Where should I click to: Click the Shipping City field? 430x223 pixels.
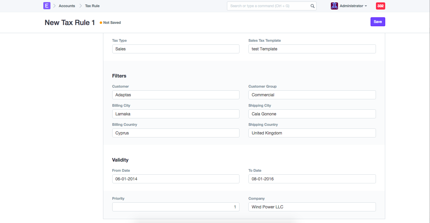pos(312,114)
